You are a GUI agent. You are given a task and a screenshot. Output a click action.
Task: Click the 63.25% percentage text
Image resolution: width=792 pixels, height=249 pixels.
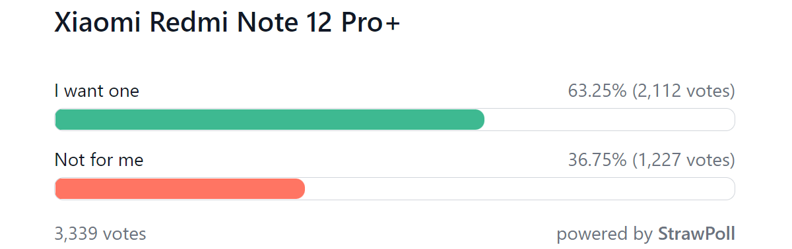597,91
